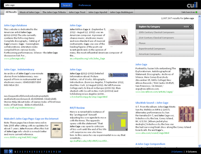Select the John Cage Bubblegum tab
This screenshot has width=201, height=154.
click(121, 12)
